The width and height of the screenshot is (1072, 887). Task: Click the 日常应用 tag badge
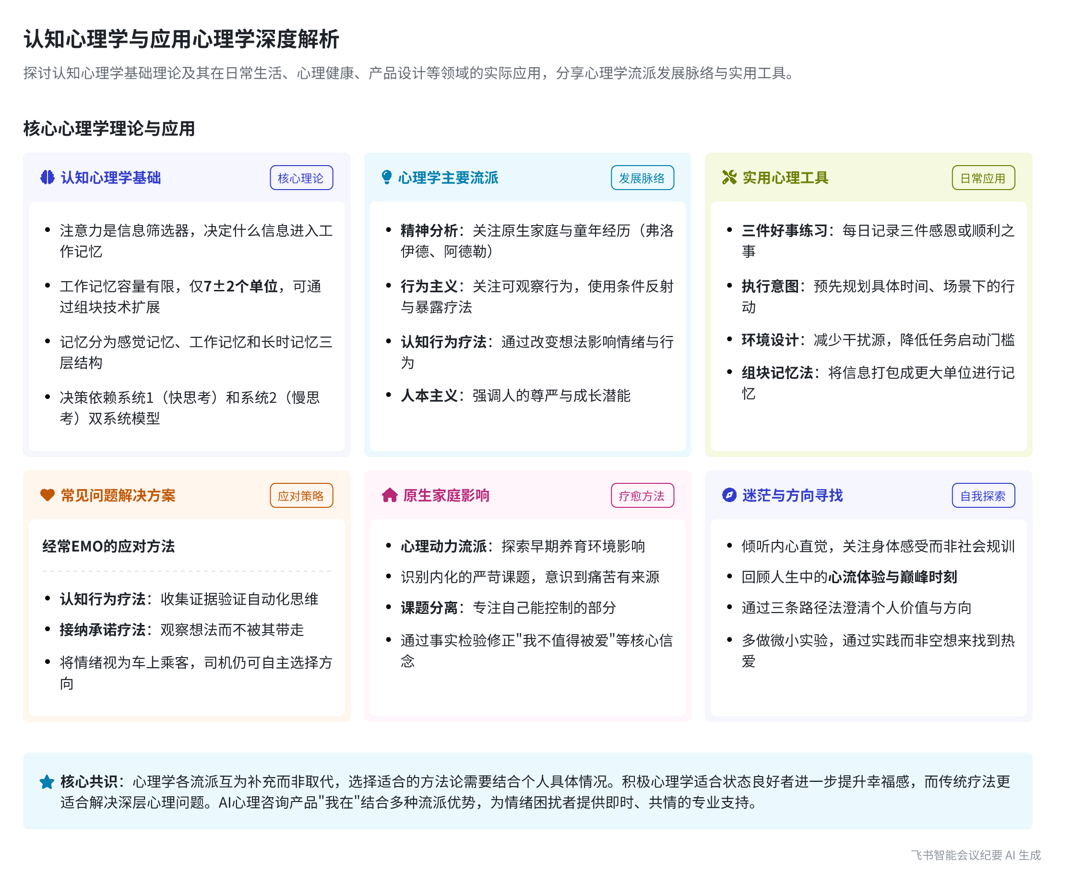[983, 178]
